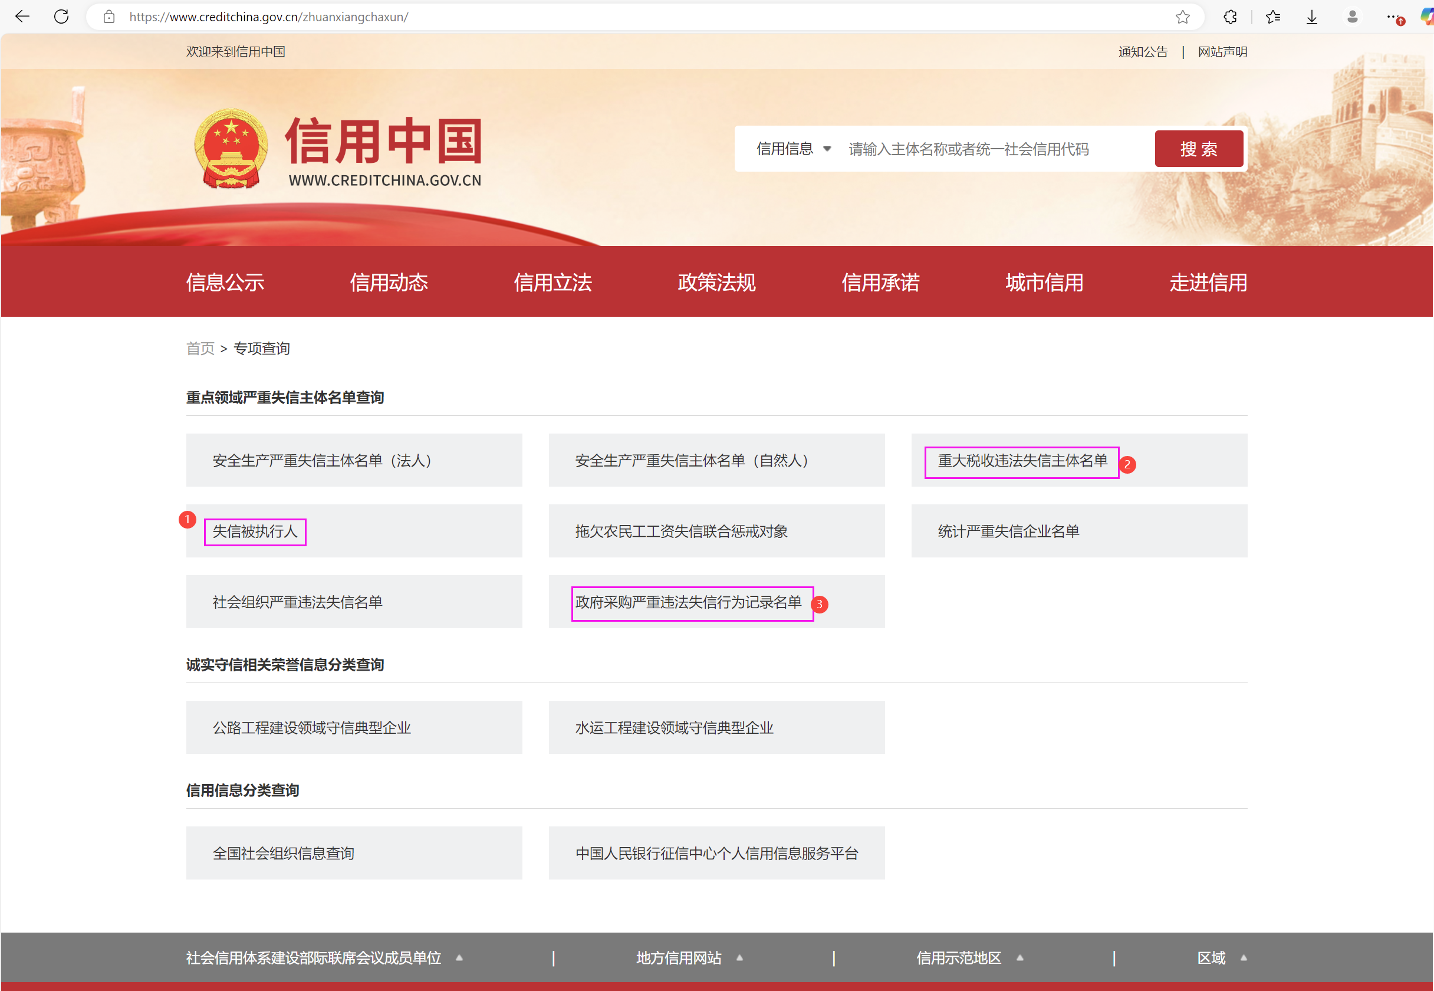
Task: Open 重大税收违法失信主体名单 link
Action: point(1021,461)
